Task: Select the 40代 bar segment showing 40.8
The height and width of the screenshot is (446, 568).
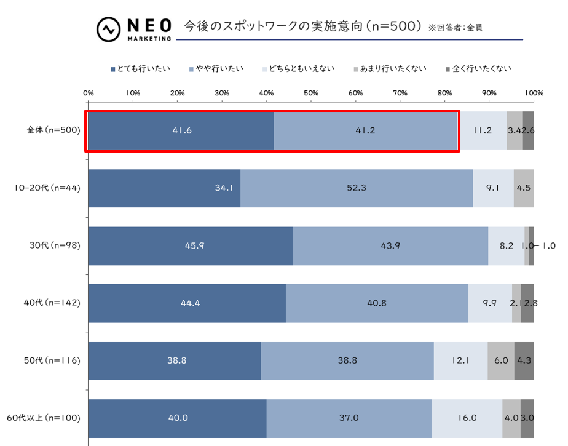Action: (377, 303)
